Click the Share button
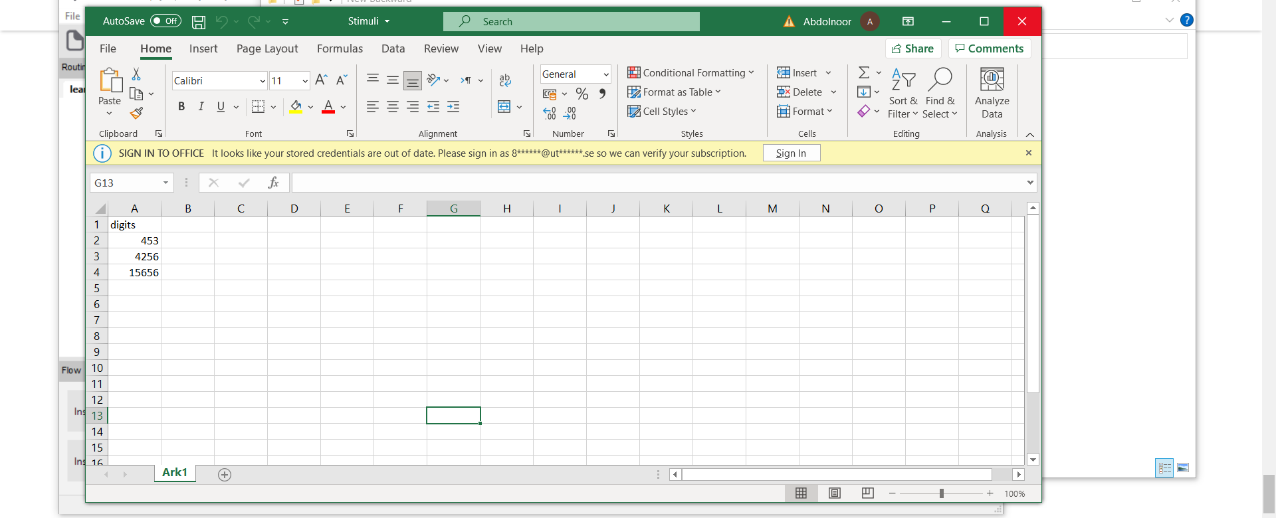The image size is (1276, 518). tap(913, 48)
